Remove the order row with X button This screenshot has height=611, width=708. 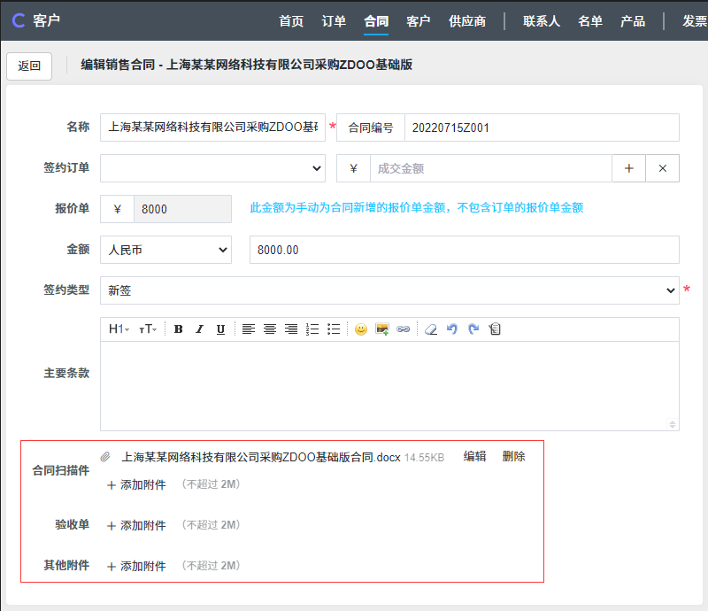663,168
